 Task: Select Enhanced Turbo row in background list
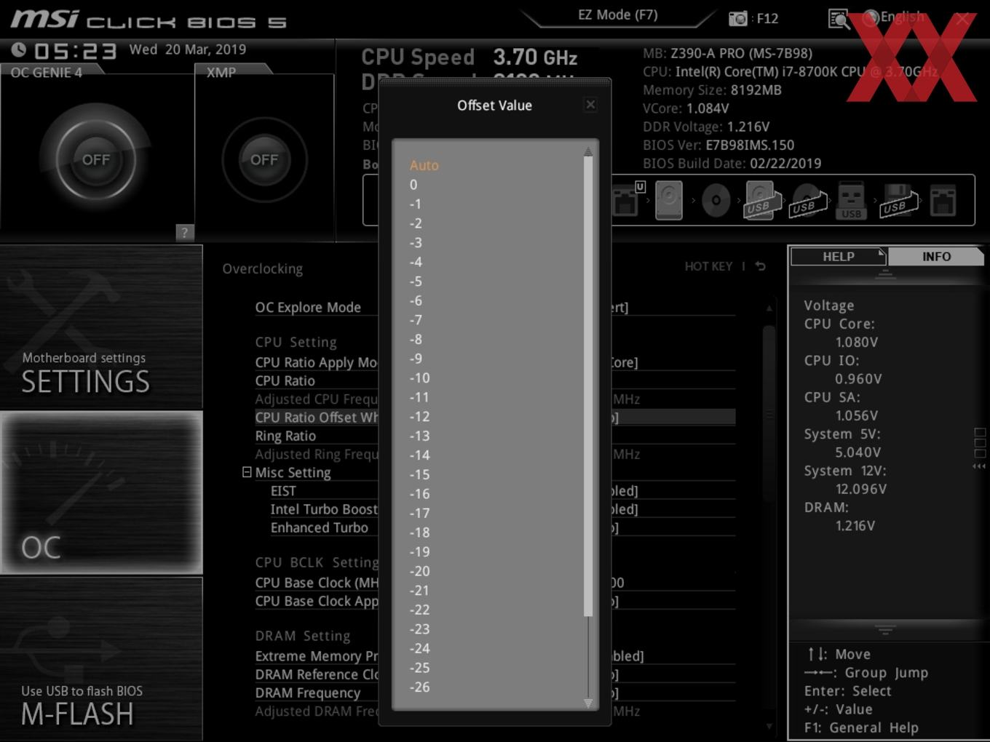point(319,527)
